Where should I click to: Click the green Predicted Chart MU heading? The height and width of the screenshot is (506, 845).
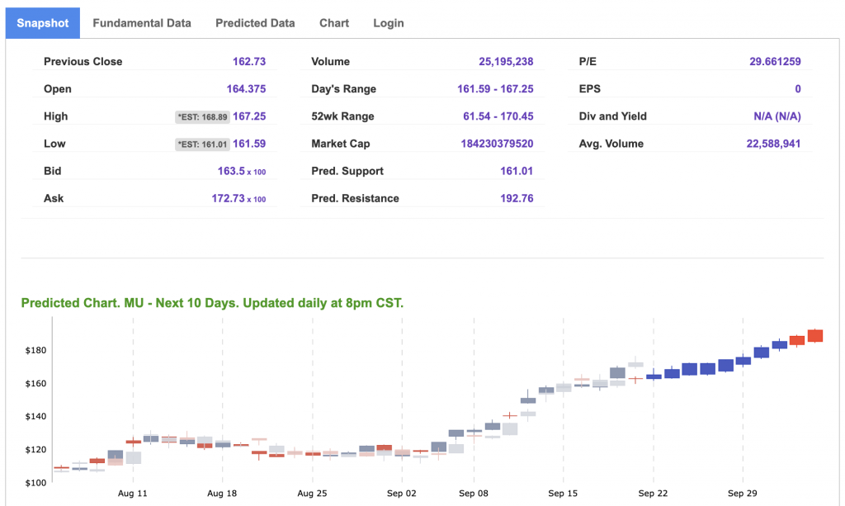(x=212, y=303)
